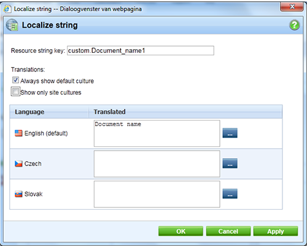Click the English translation text area
The image size is (307, 246).
pyautogui.click(x=157, y=133)
